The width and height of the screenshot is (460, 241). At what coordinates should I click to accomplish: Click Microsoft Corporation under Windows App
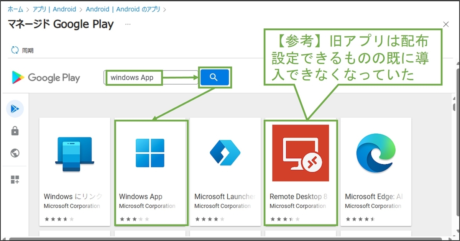pyautogui.click(x=147, y=206)
